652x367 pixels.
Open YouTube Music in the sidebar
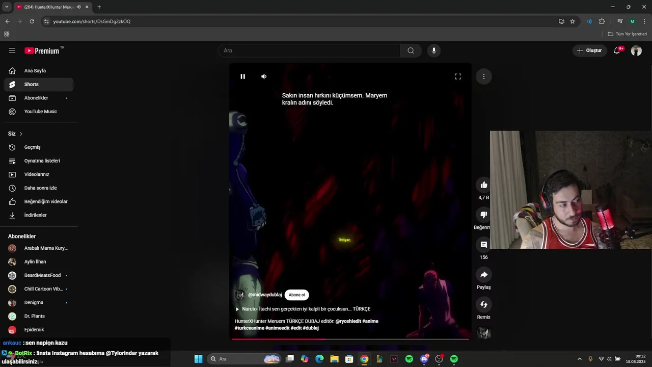click(39, 112)
